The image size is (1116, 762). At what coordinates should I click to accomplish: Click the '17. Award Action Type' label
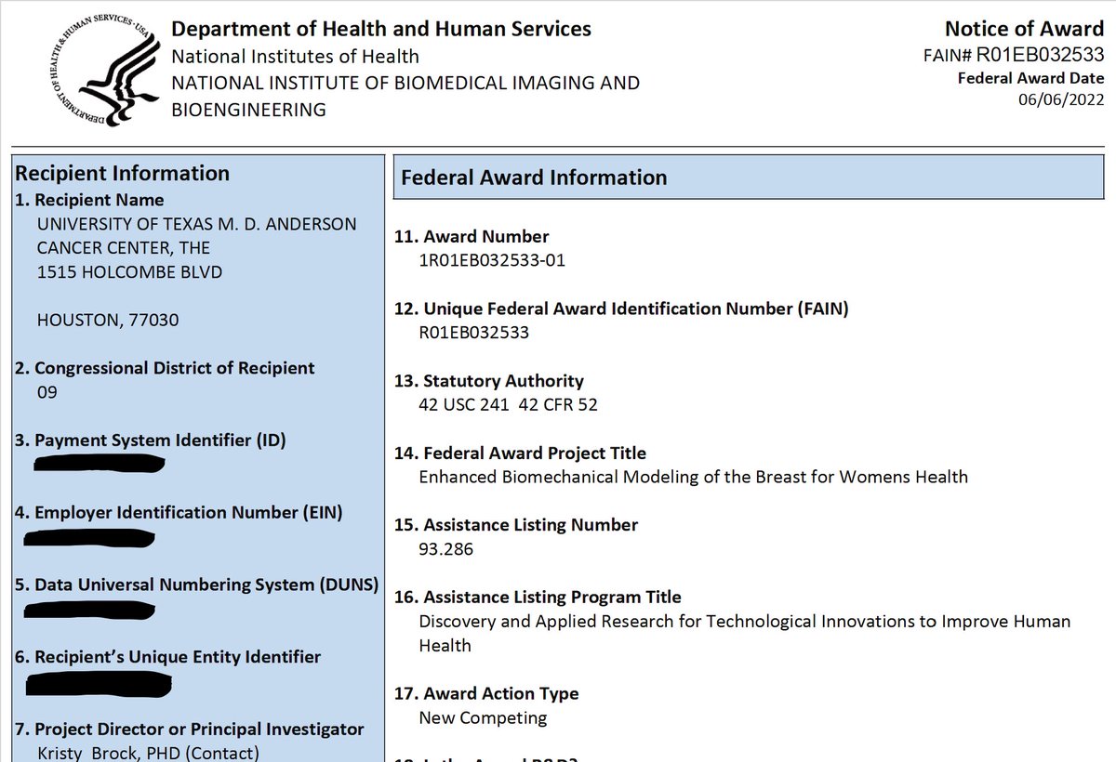pos(487,694)
